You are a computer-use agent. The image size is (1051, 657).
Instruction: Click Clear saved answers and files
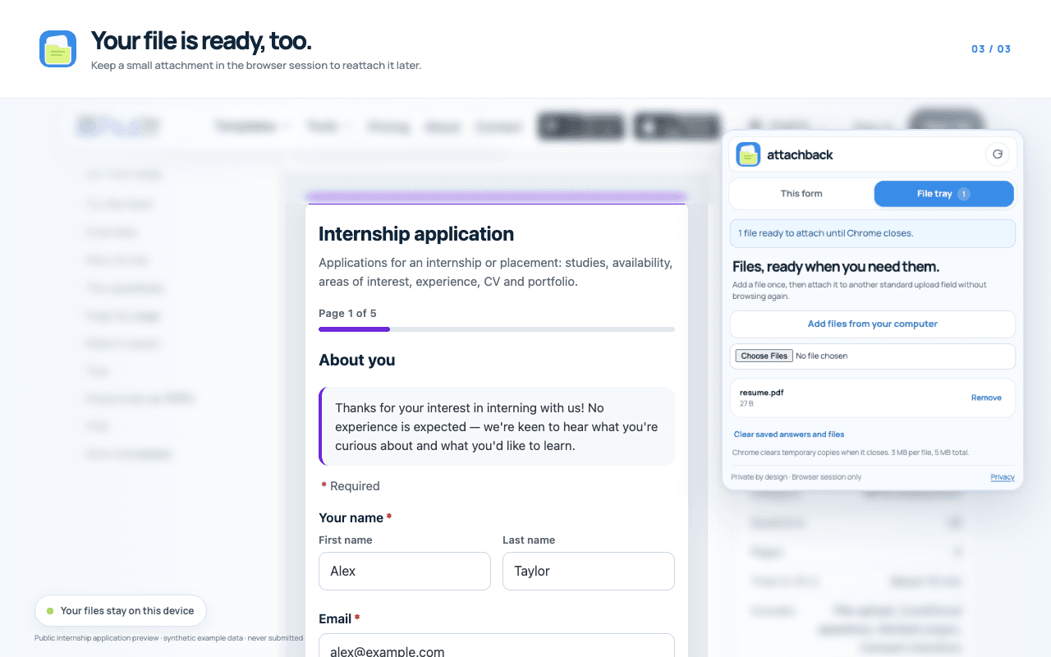tap(788, 434)
